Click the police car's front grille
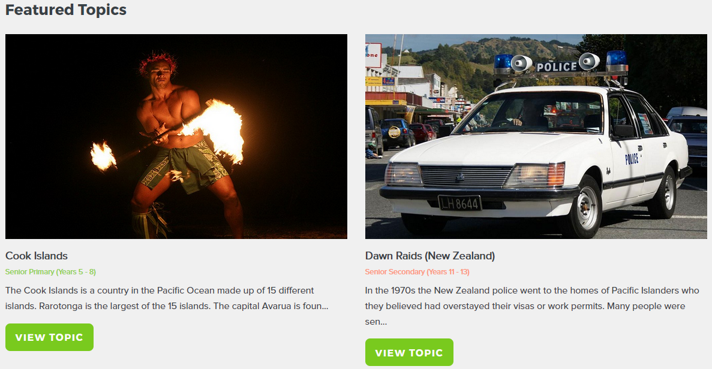 coord(467,177)
